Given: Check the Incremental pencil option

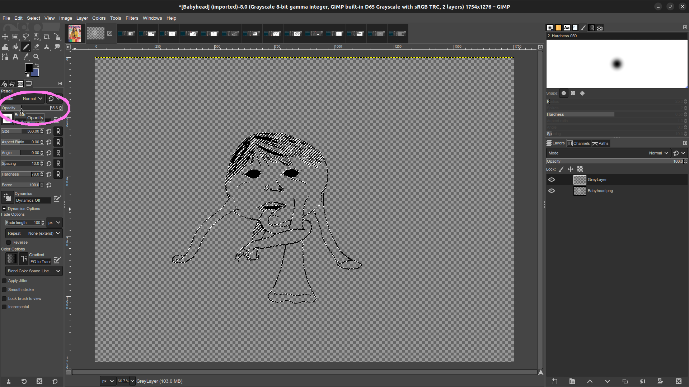Looking at the screenshot, I should click(4, 307).
